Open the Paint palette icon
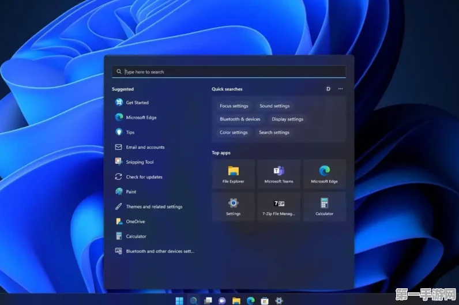This screenshot has height=305, width=459. coord(119,191)
